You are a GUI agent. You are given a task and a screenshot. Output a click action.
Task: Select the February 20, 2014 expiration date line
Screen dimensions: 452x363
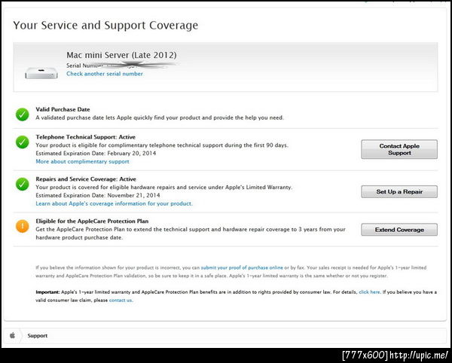point(96,154)
